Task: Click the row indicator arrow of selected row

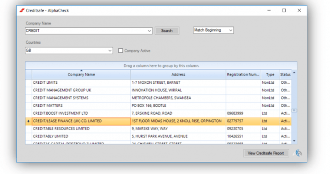Action: 29,121
